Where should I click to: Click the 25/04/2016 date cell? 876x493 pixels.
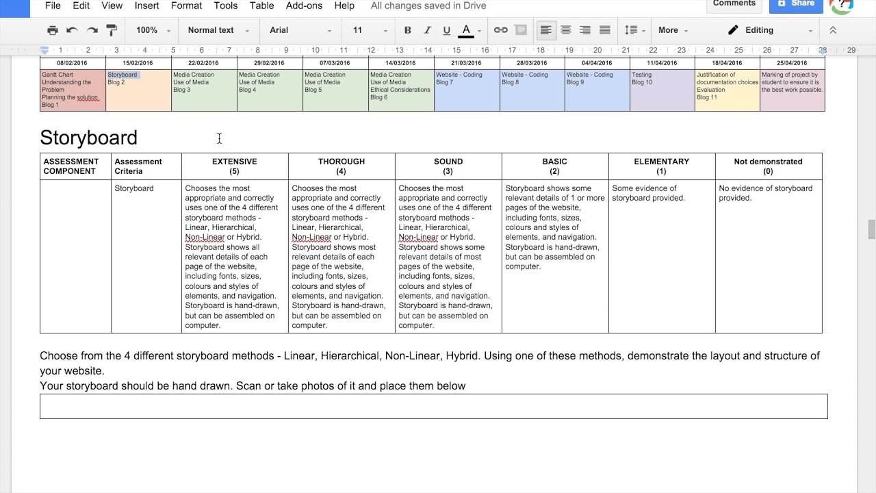793,63
